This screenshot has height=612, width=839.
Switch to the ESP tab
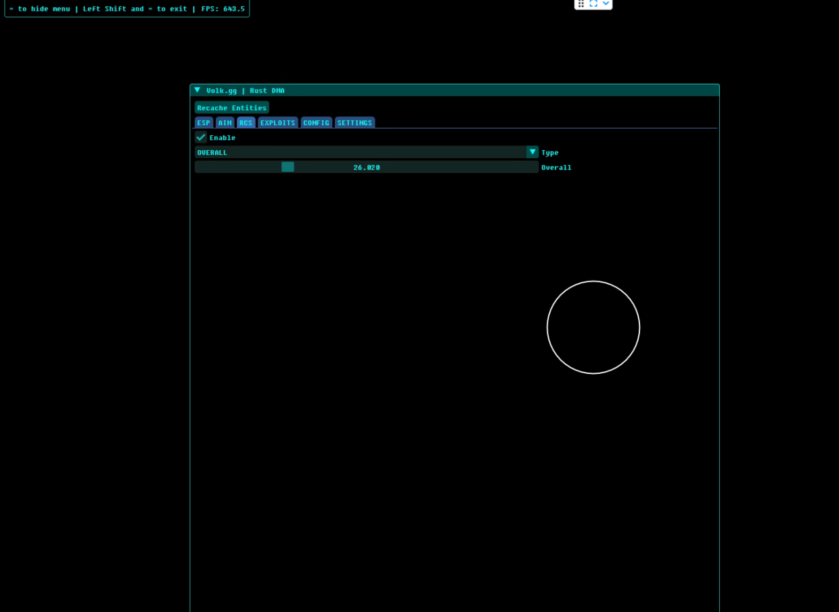pos(204,122)
